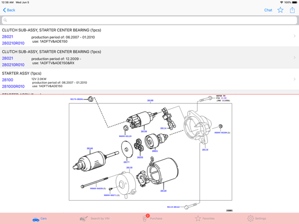
Task: Open the Purchase tab
Action: click(153, 218)
